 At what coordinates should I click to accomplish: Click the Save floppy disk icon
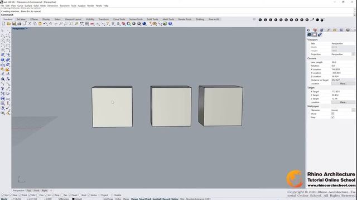pos(14,23)
